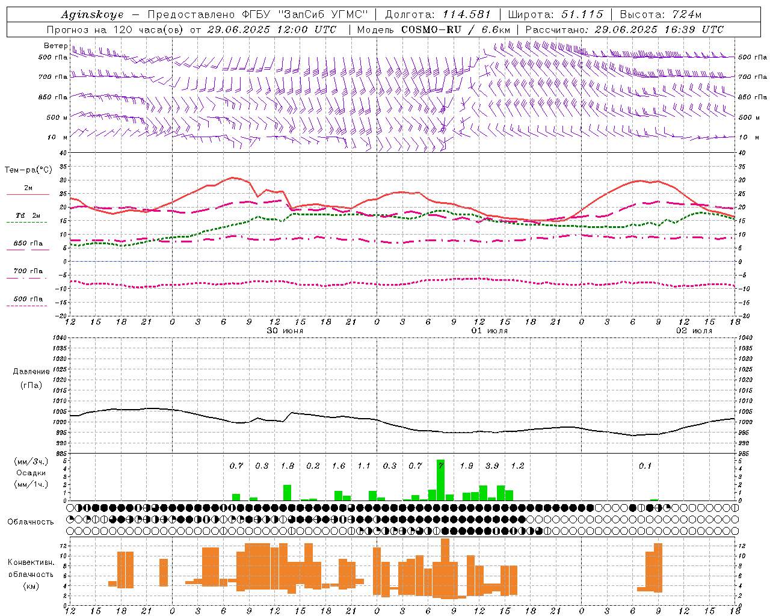Viewport: 770px width, 616px height.
Task: Click the tallest green precipitation bar
Action: pos(441,480)
